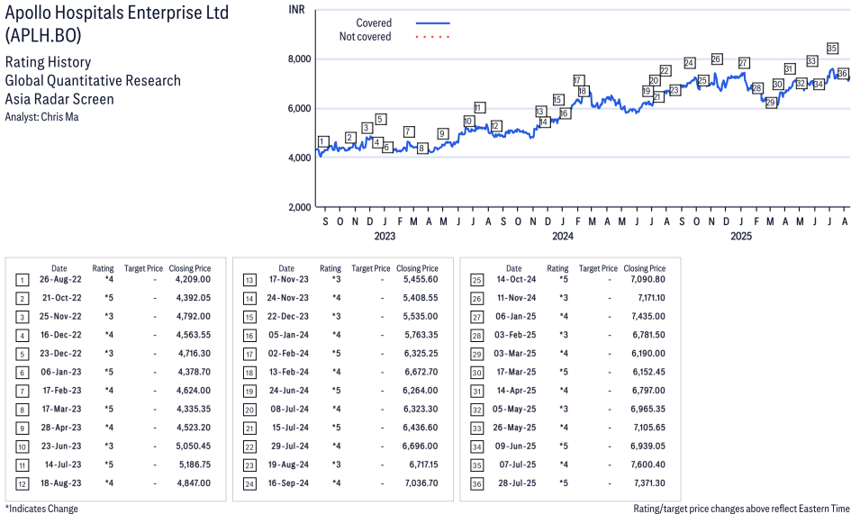Click 'Closing Price' header in the first table
Screen dimensions: 860x514
pyautogui.click(x=190, y=268)
